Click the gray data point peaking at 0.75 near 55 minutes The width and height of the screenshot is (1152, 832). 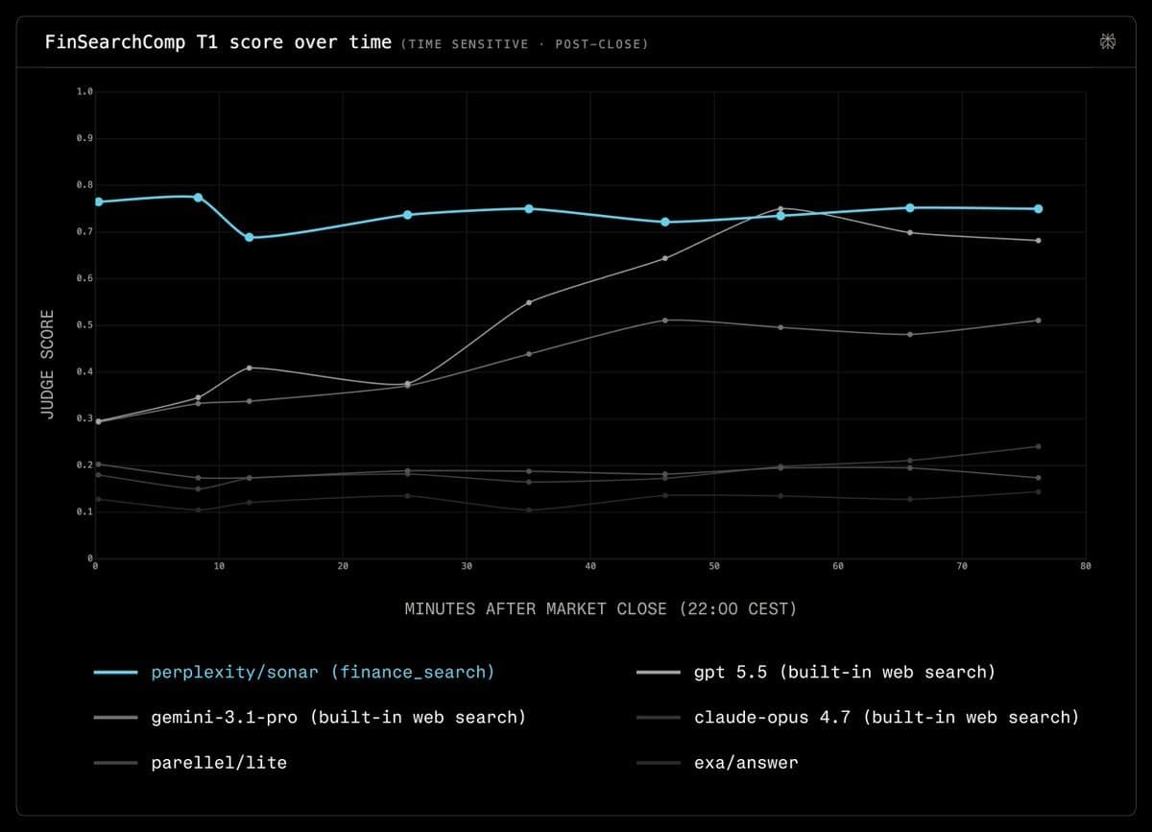pos(780,208)
